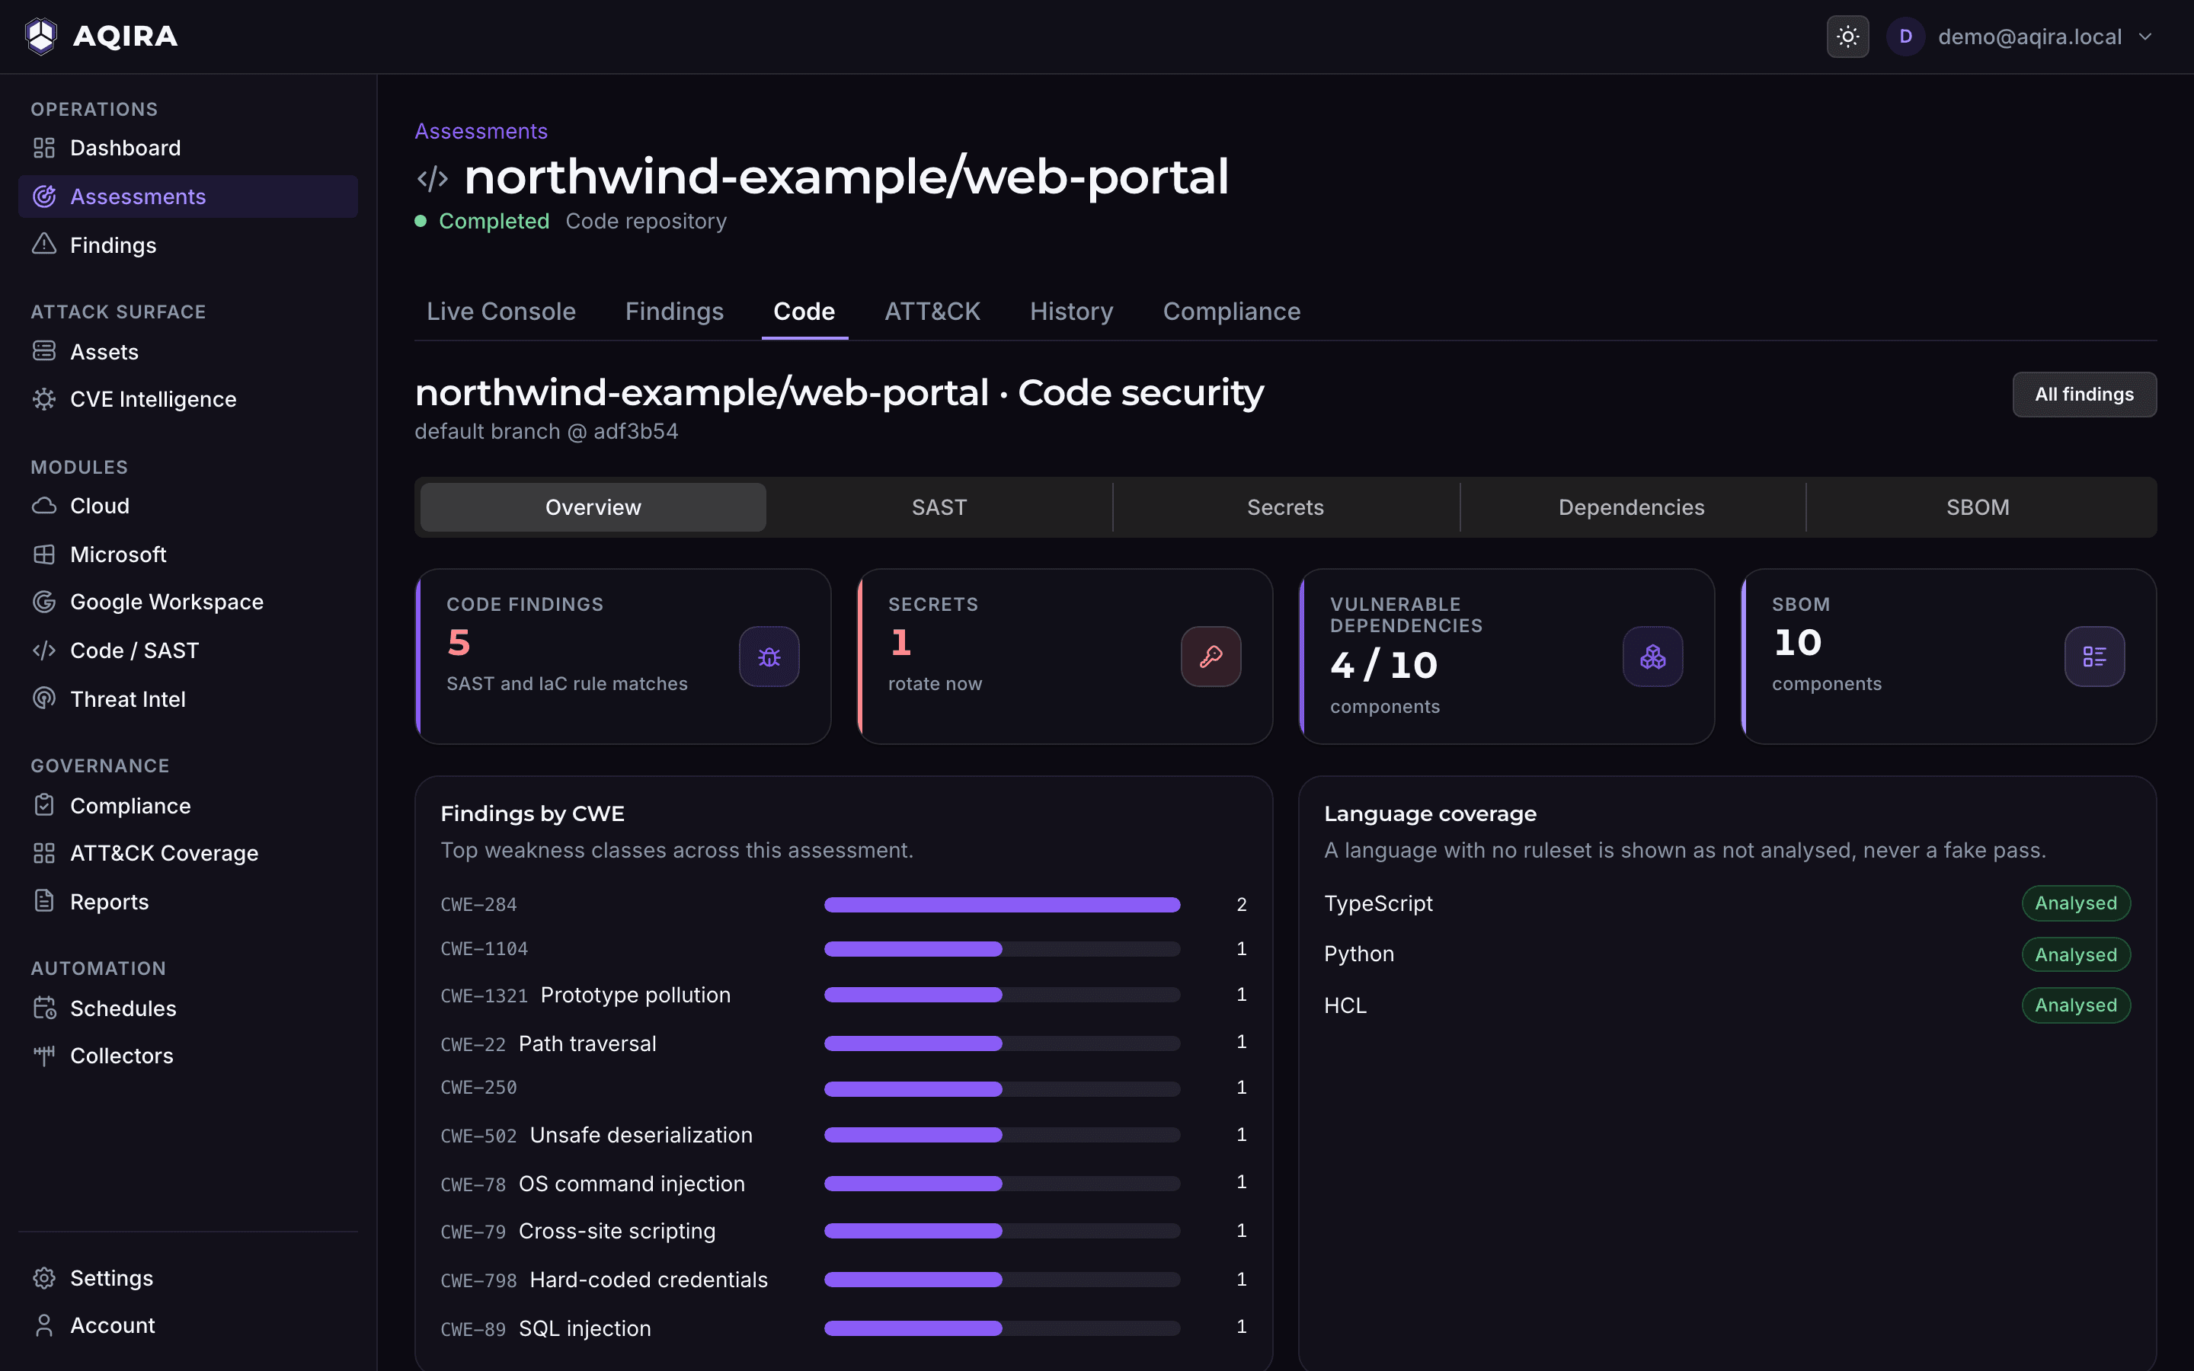Viewport: 2194px width, 1371px height.
Task: Click the CWE-79 Cross-site scripting row label
Action: point(577,1232)
